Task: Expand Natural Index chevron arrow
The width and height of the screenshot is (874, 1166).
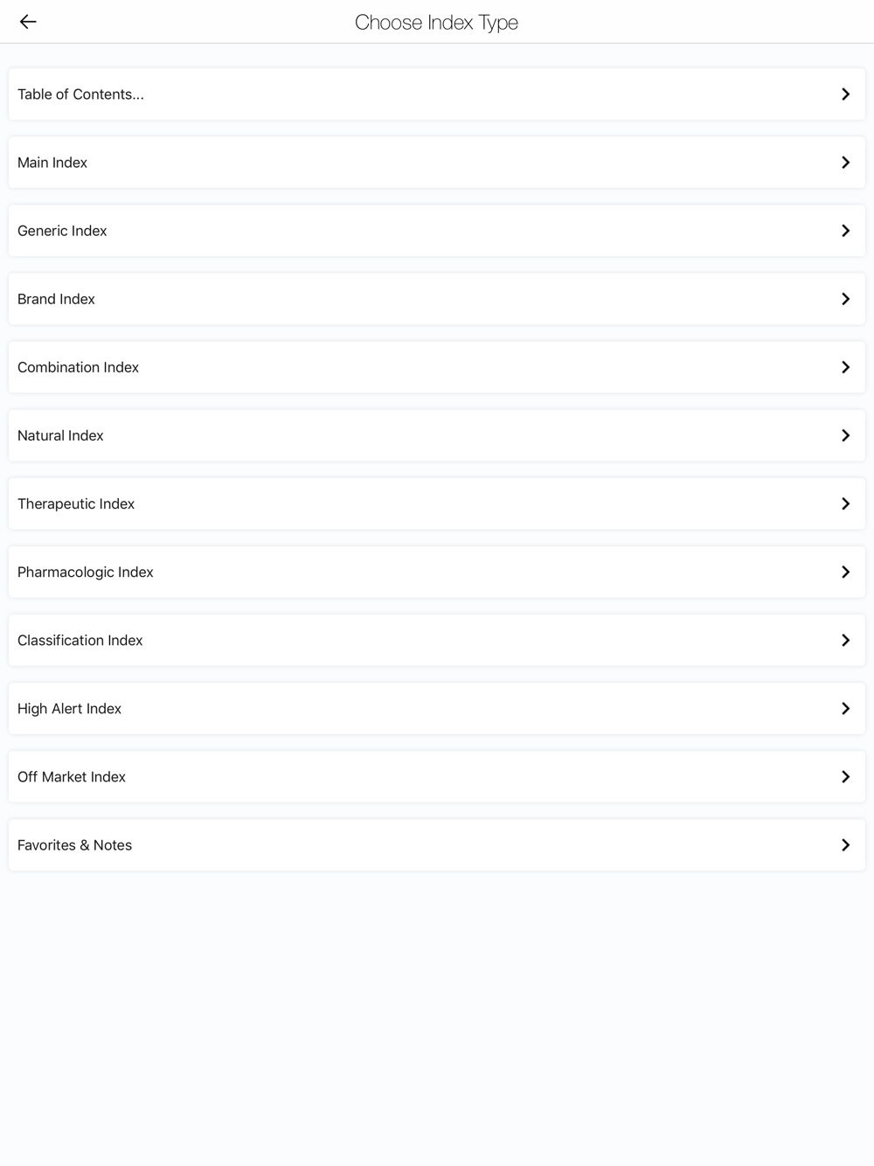Action: [845, 435]
